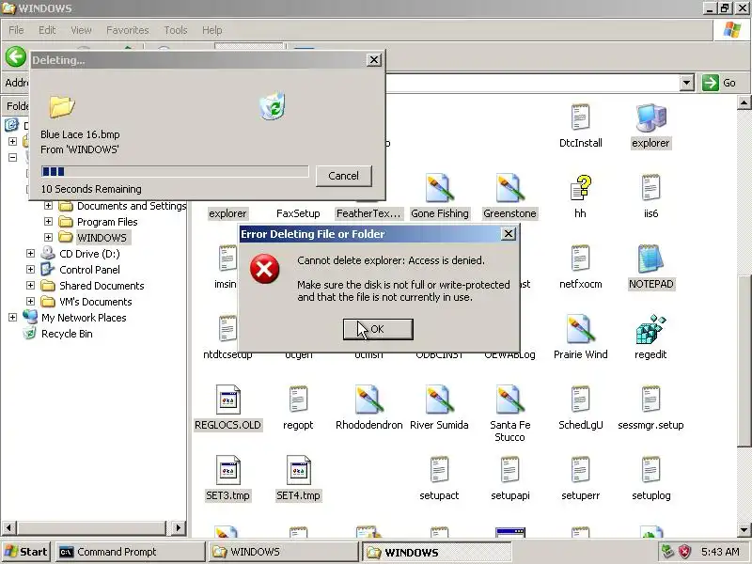Image resolution: width=752 pixels, height=564 pixels.
Task: Select the Santa Fe Stucco bitmap icon
Action: point(509,399)
